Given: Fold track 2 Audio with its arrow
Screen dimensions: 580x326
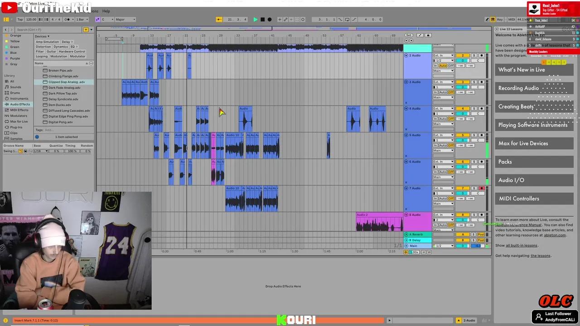Looking at the screenshot, I should [406, 56].
